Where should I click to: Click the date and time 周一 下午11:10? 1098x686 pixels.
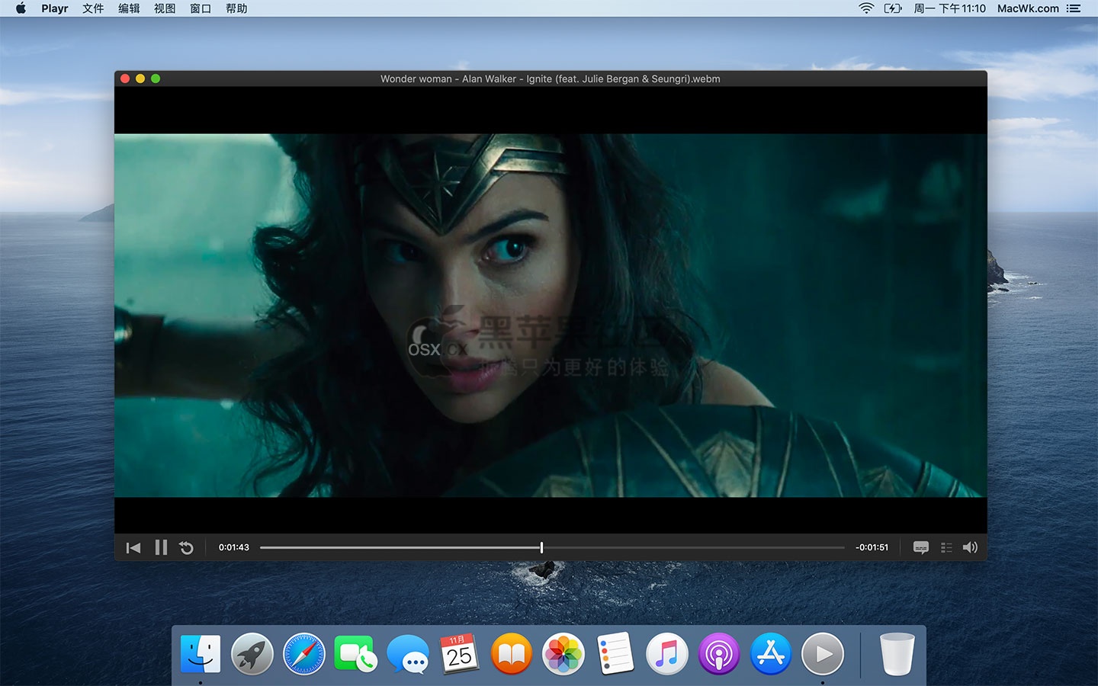pos(950,8)
